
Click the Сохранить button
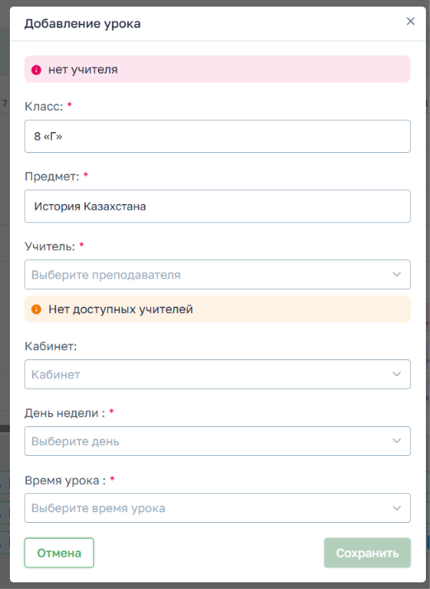pyautogui.click(x=367, y=553)
